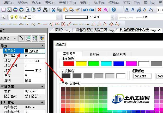Image resolution: width=163 pixels, height=113 pixels.
Task: Run the ABC spell check tool
Action: point(39,10)
